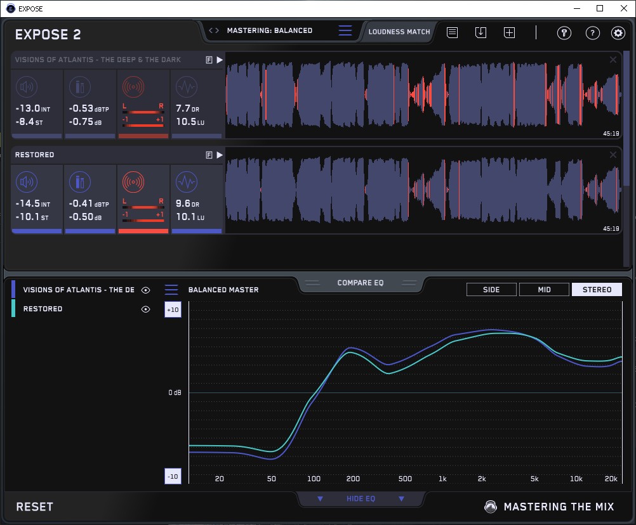Click the Compare EQ header tab
This screenshot has width=636, height=525.
pyautogui.click(x=361, y=283)
